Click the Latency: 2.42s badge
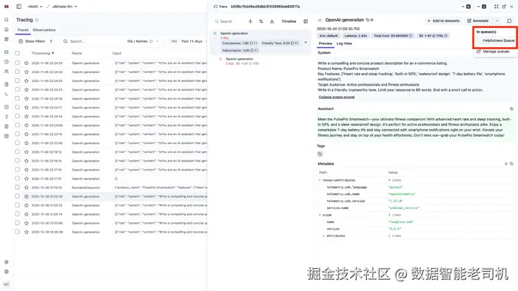The image size is (518, 291). [355, 35]
